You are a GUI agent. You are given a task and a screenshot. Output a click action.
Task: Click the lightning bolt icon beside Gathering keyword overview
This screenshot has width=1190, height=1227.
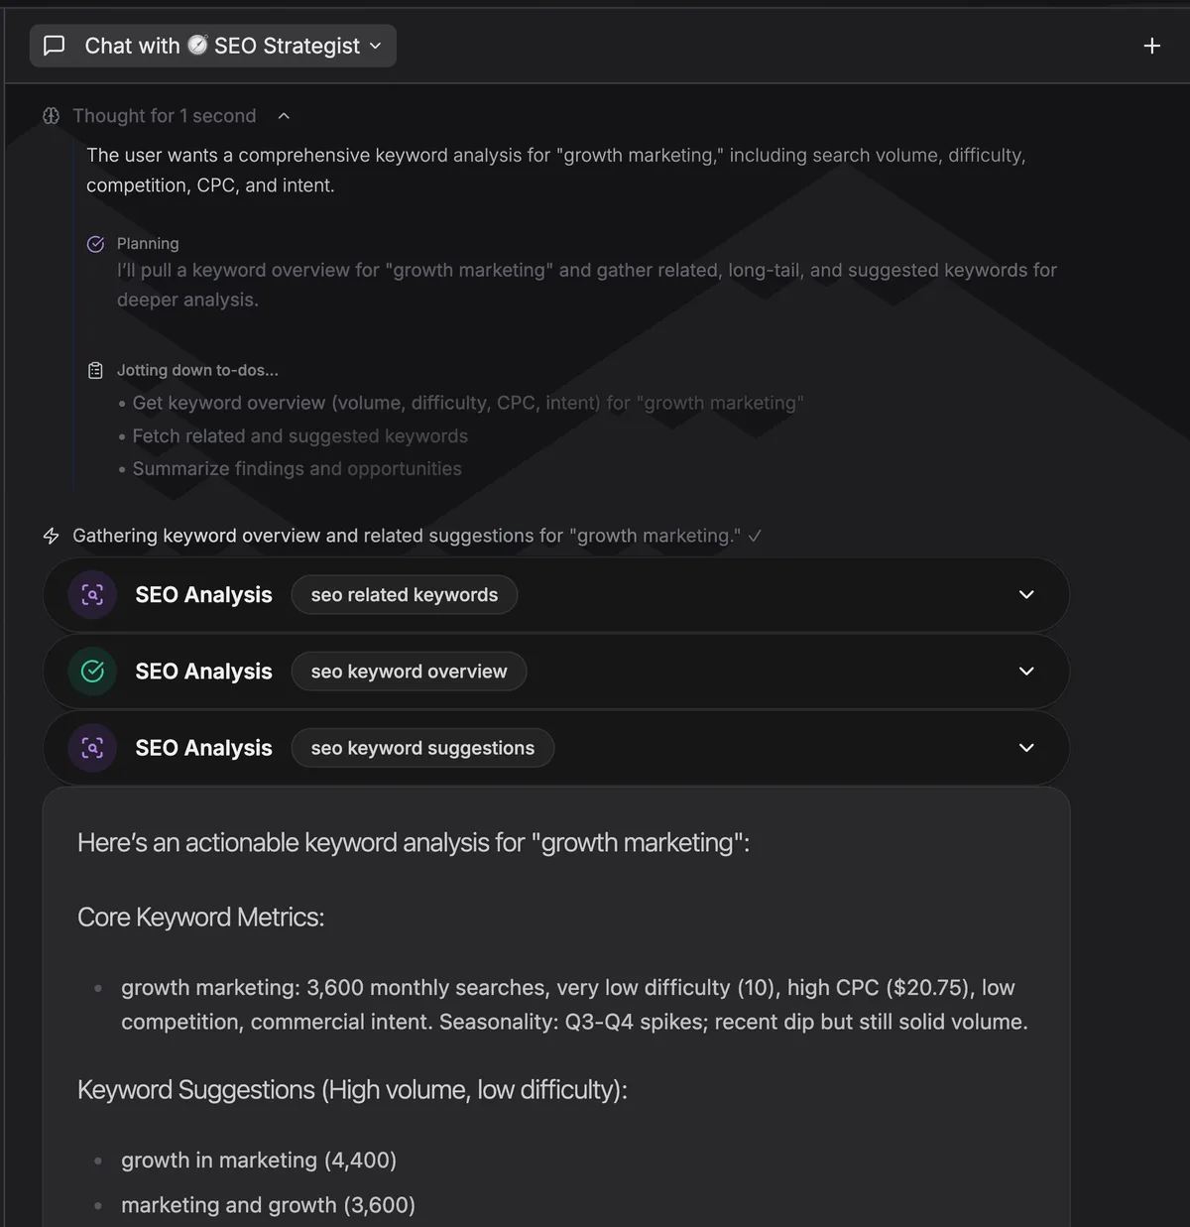pyautogui.click(x=52, y=536)
